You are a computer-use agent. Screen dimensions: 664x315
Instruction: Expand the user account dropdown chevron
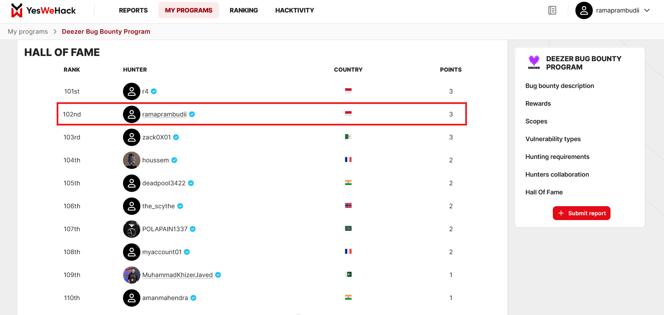647,10
